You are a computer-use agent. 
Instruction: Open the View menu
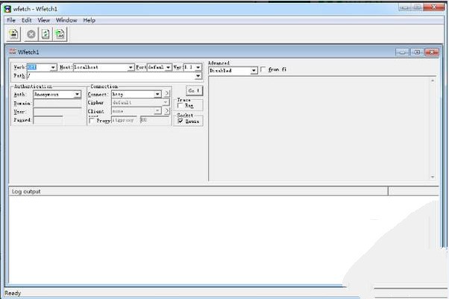coord(43,20)
